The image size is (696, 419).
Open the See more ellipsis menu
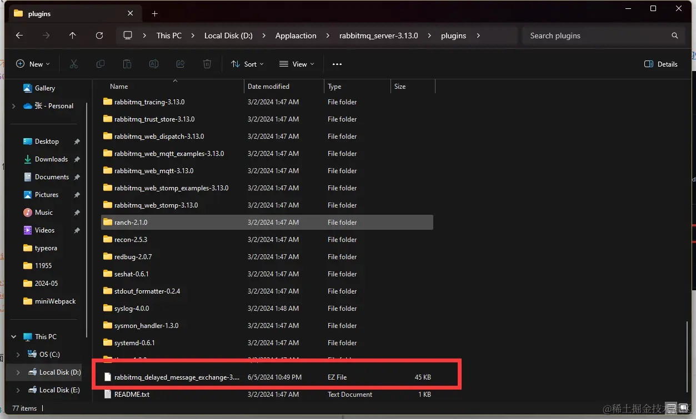(x=337, y=64)
